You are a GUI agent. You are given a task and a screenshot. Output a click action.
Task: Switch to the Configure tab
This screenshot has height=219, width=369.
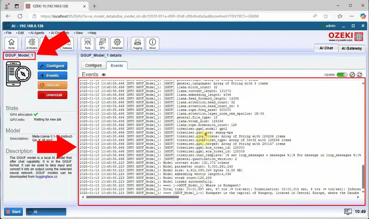pyautogui.click(x=93, y=65)
